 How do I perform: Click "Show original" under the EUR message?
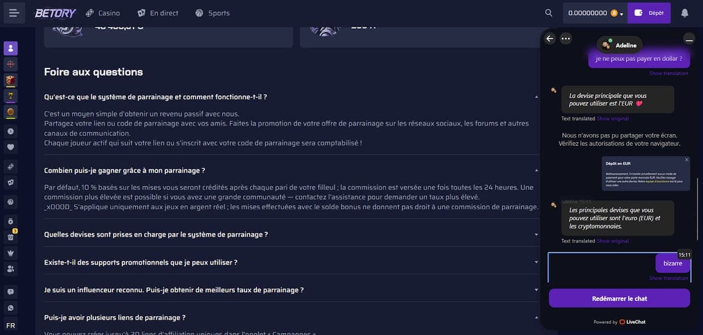(613, 119)
